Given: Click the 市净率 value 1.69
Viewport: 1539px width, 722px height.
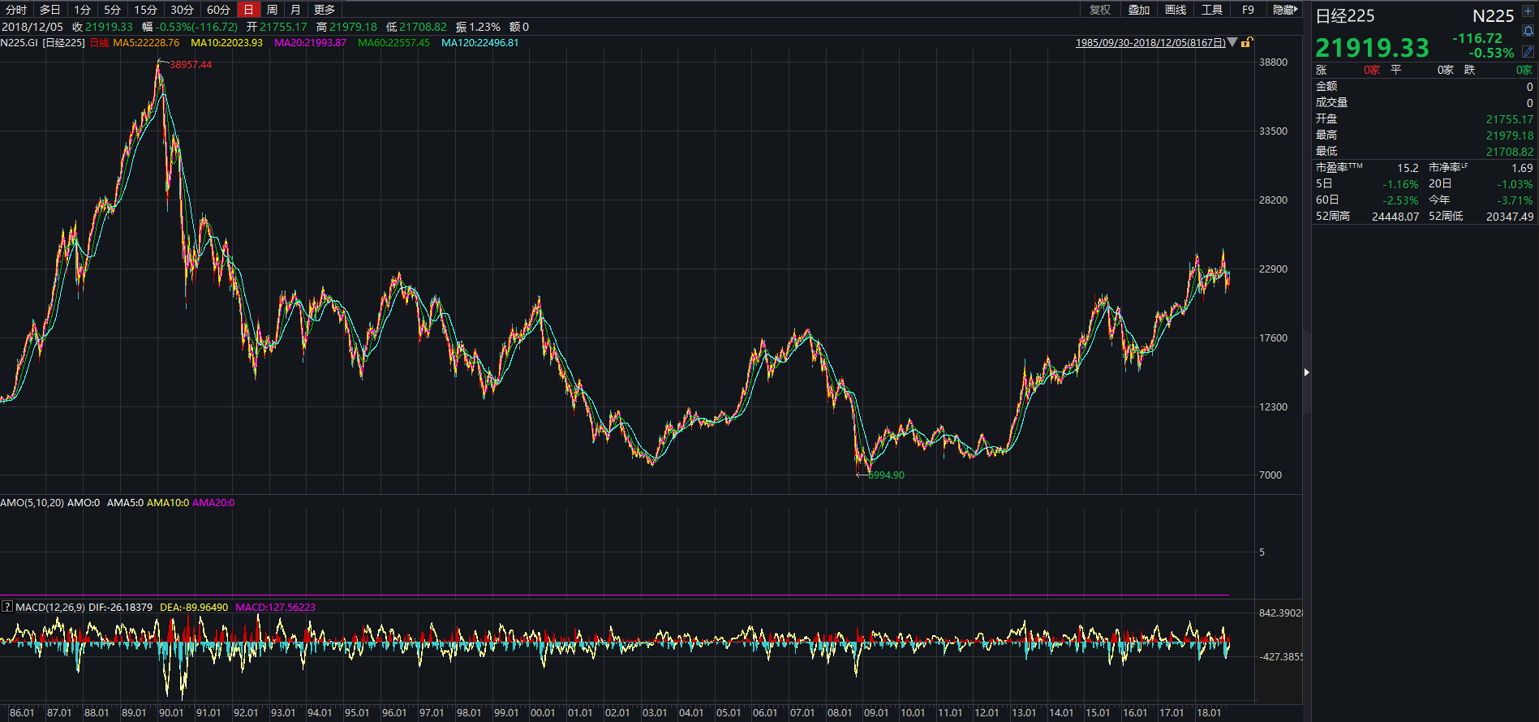Looking at the screenshot, I should pos(1522,168).
